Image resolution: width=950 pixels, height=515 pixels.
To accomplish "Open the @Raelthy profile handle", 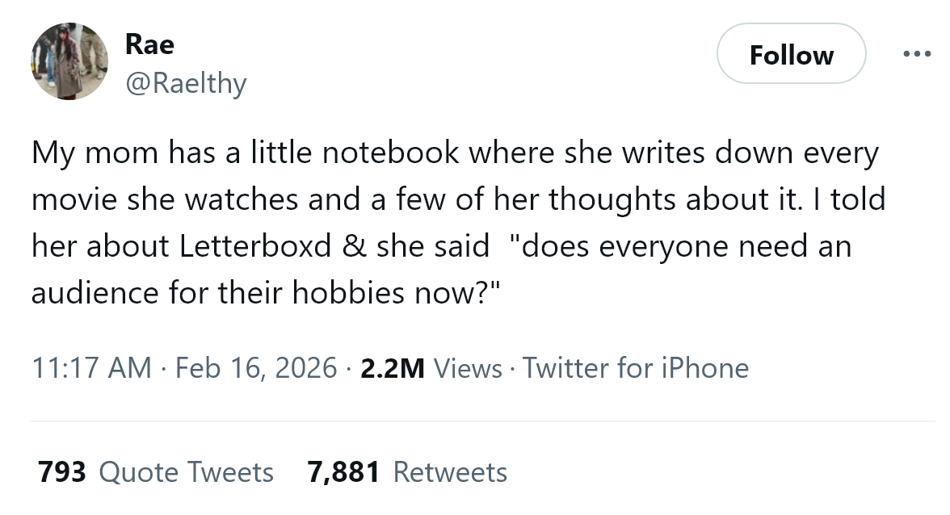I will coord(187,83).
